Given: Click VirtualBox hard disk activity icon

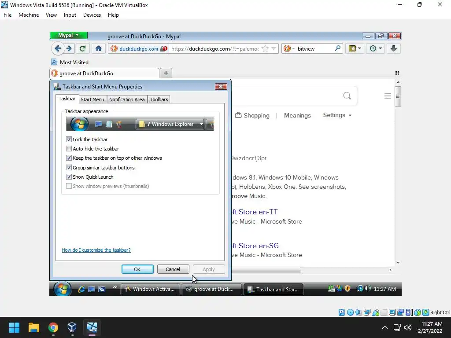Looking at the screenshot, I should coord(341,312).
